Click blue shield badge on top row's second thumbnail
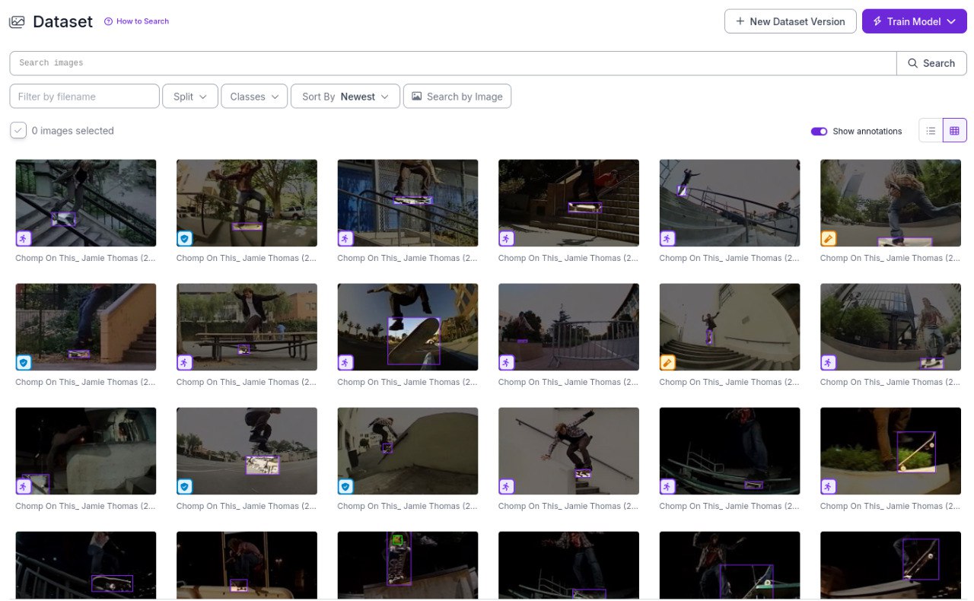The height and width of the screenshot is (601, 974). point(184,239)
